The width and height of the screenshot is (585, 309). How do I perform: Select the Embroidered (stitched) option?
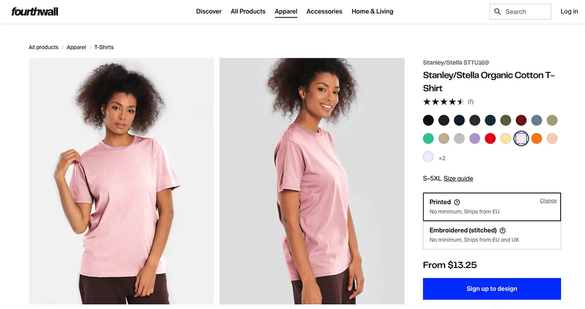[491, 235]
